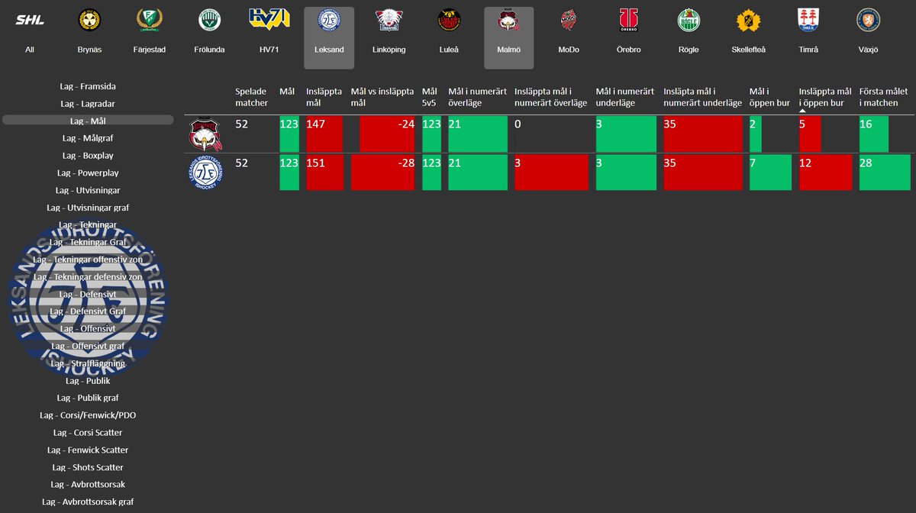Select the Frölunda team logo
The height and width of the screenshot is (513, 916).
click(x=208, y=20)
